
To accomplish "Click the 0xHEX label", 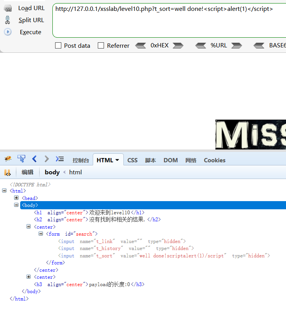I will [159, 45].
